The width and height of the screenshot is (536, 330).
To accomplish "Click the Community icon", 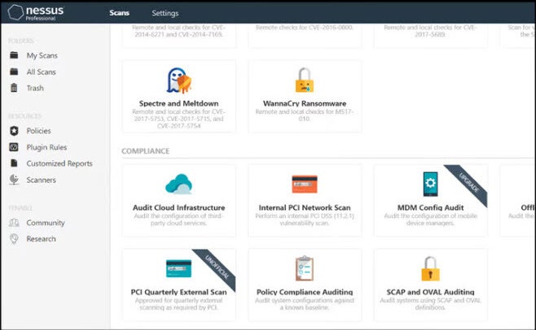I will (x=14, y=223).
